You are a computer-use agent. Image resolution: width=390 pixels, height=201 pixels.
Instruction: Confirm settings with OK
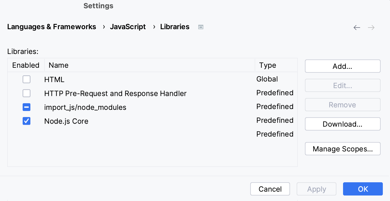click(363, 189)
